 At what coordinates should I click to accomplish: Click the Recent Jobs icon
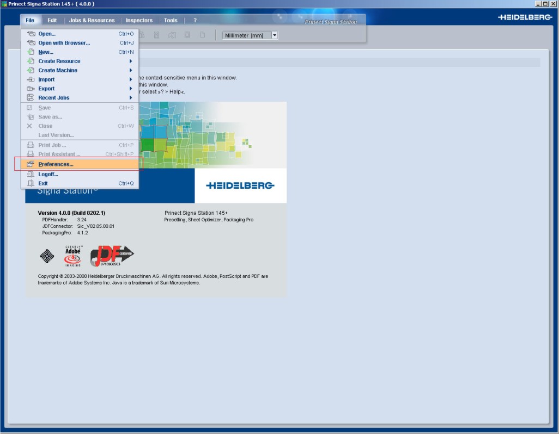point(31,97)
